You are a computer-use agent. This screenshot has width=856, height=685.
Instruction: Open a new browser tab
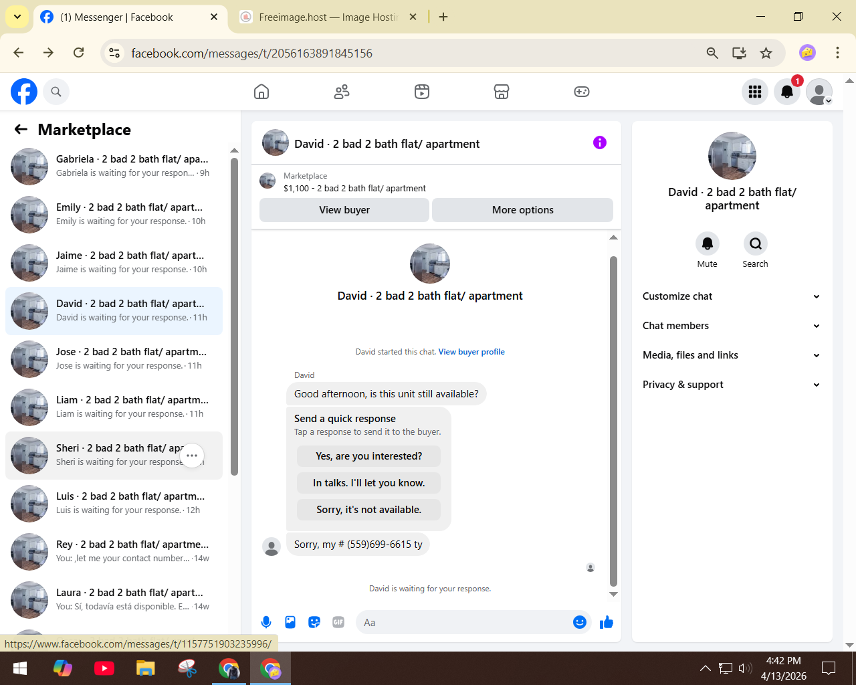coord(443,17)
